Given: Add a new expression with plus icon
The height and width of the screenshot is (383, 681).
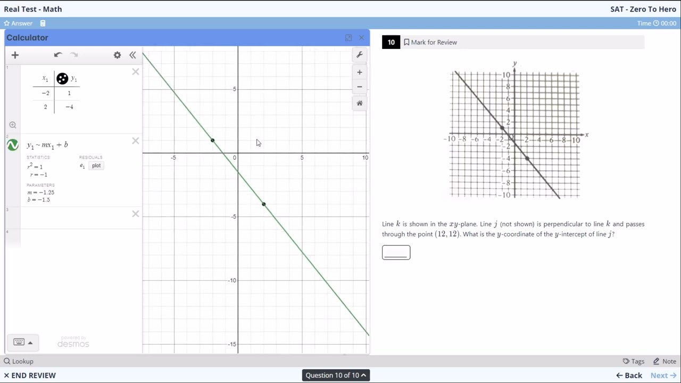Looking at the screenshot, I should click(15, 55).
